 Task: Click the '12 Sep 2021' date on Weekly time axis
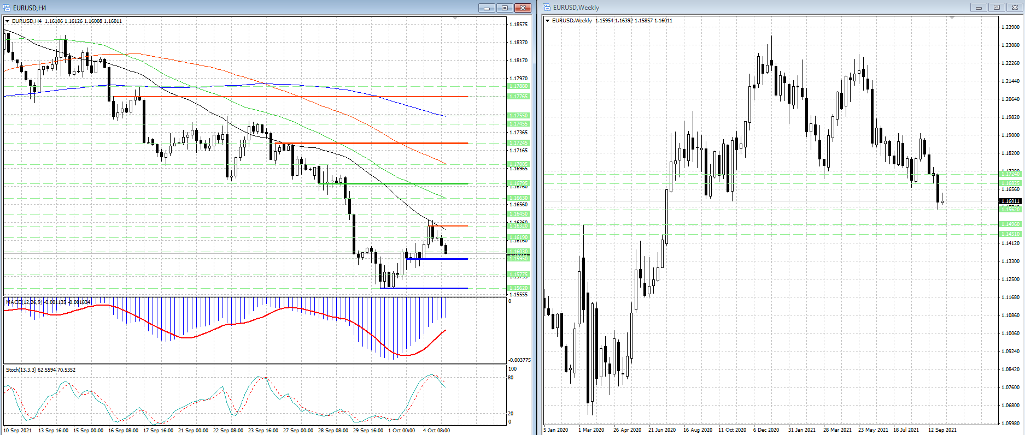tap(942, 430)
